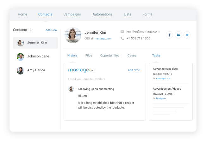Click the sender avatar beside email message
Image resolution: width=206 pixels, height=142 pixels.
coord(71,89)
